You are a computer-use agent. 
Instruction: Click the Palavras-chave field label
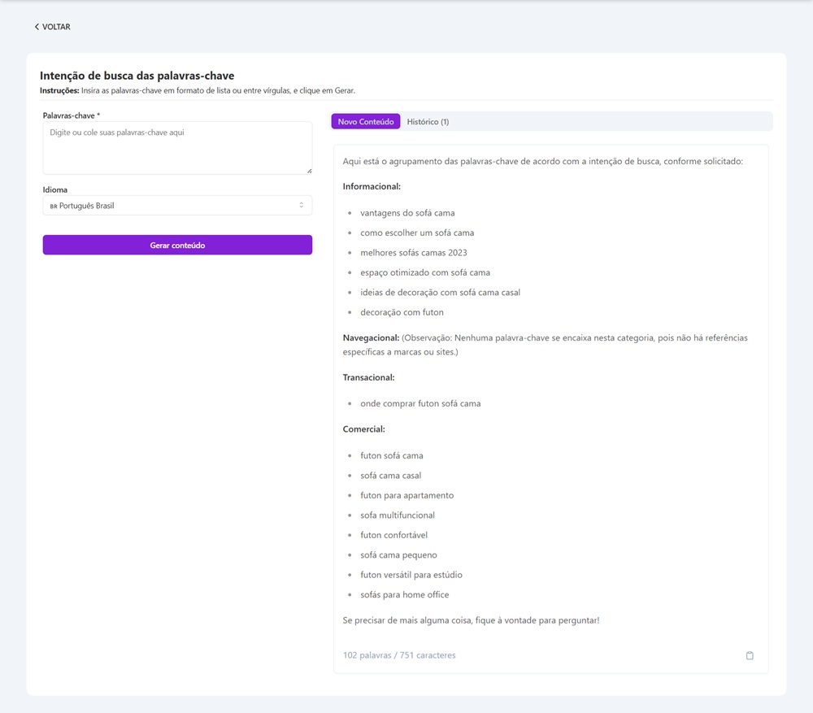coord(71,115)
